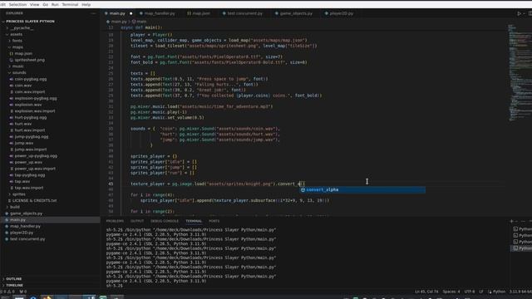Open the Run menu

click(x=55, y=4)
